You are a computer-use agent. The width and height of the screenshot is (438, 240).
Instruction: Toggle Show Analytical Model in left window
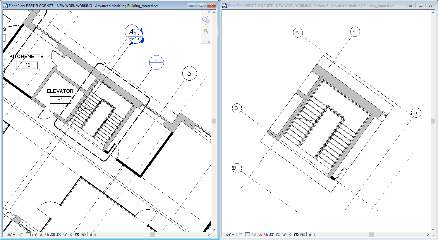tap(83, 234)
